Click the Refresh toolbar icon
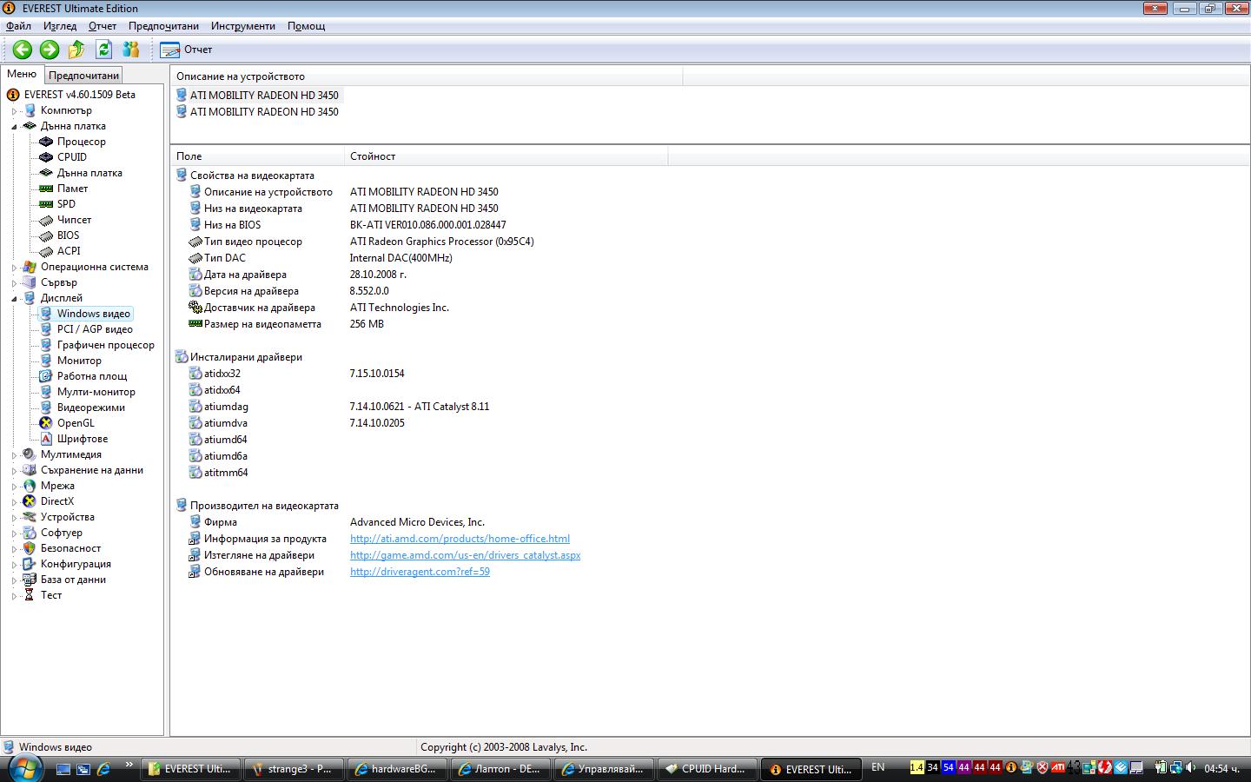 104,50
